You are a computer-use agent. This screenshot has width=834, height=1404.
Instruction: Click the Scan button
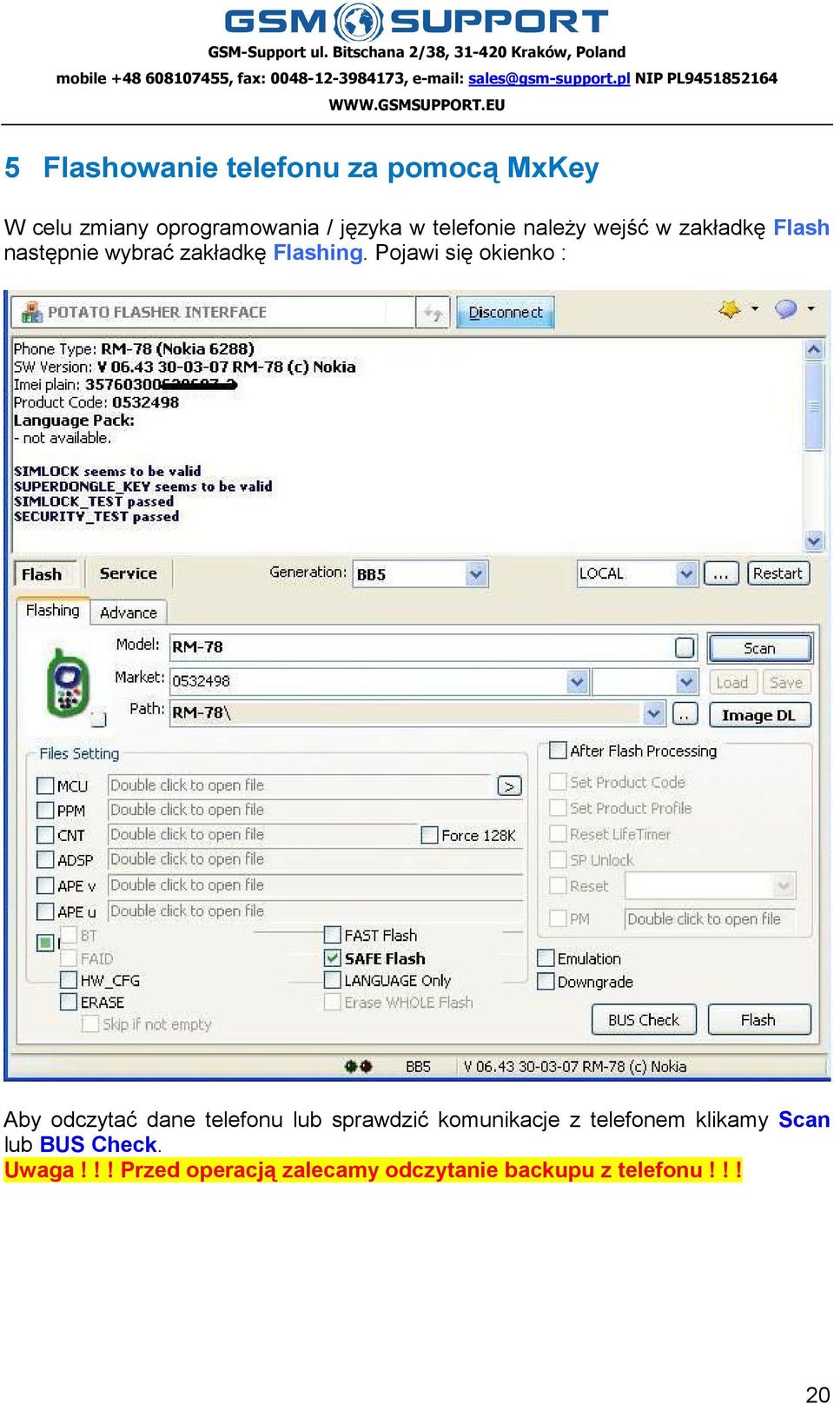(760, 648)
